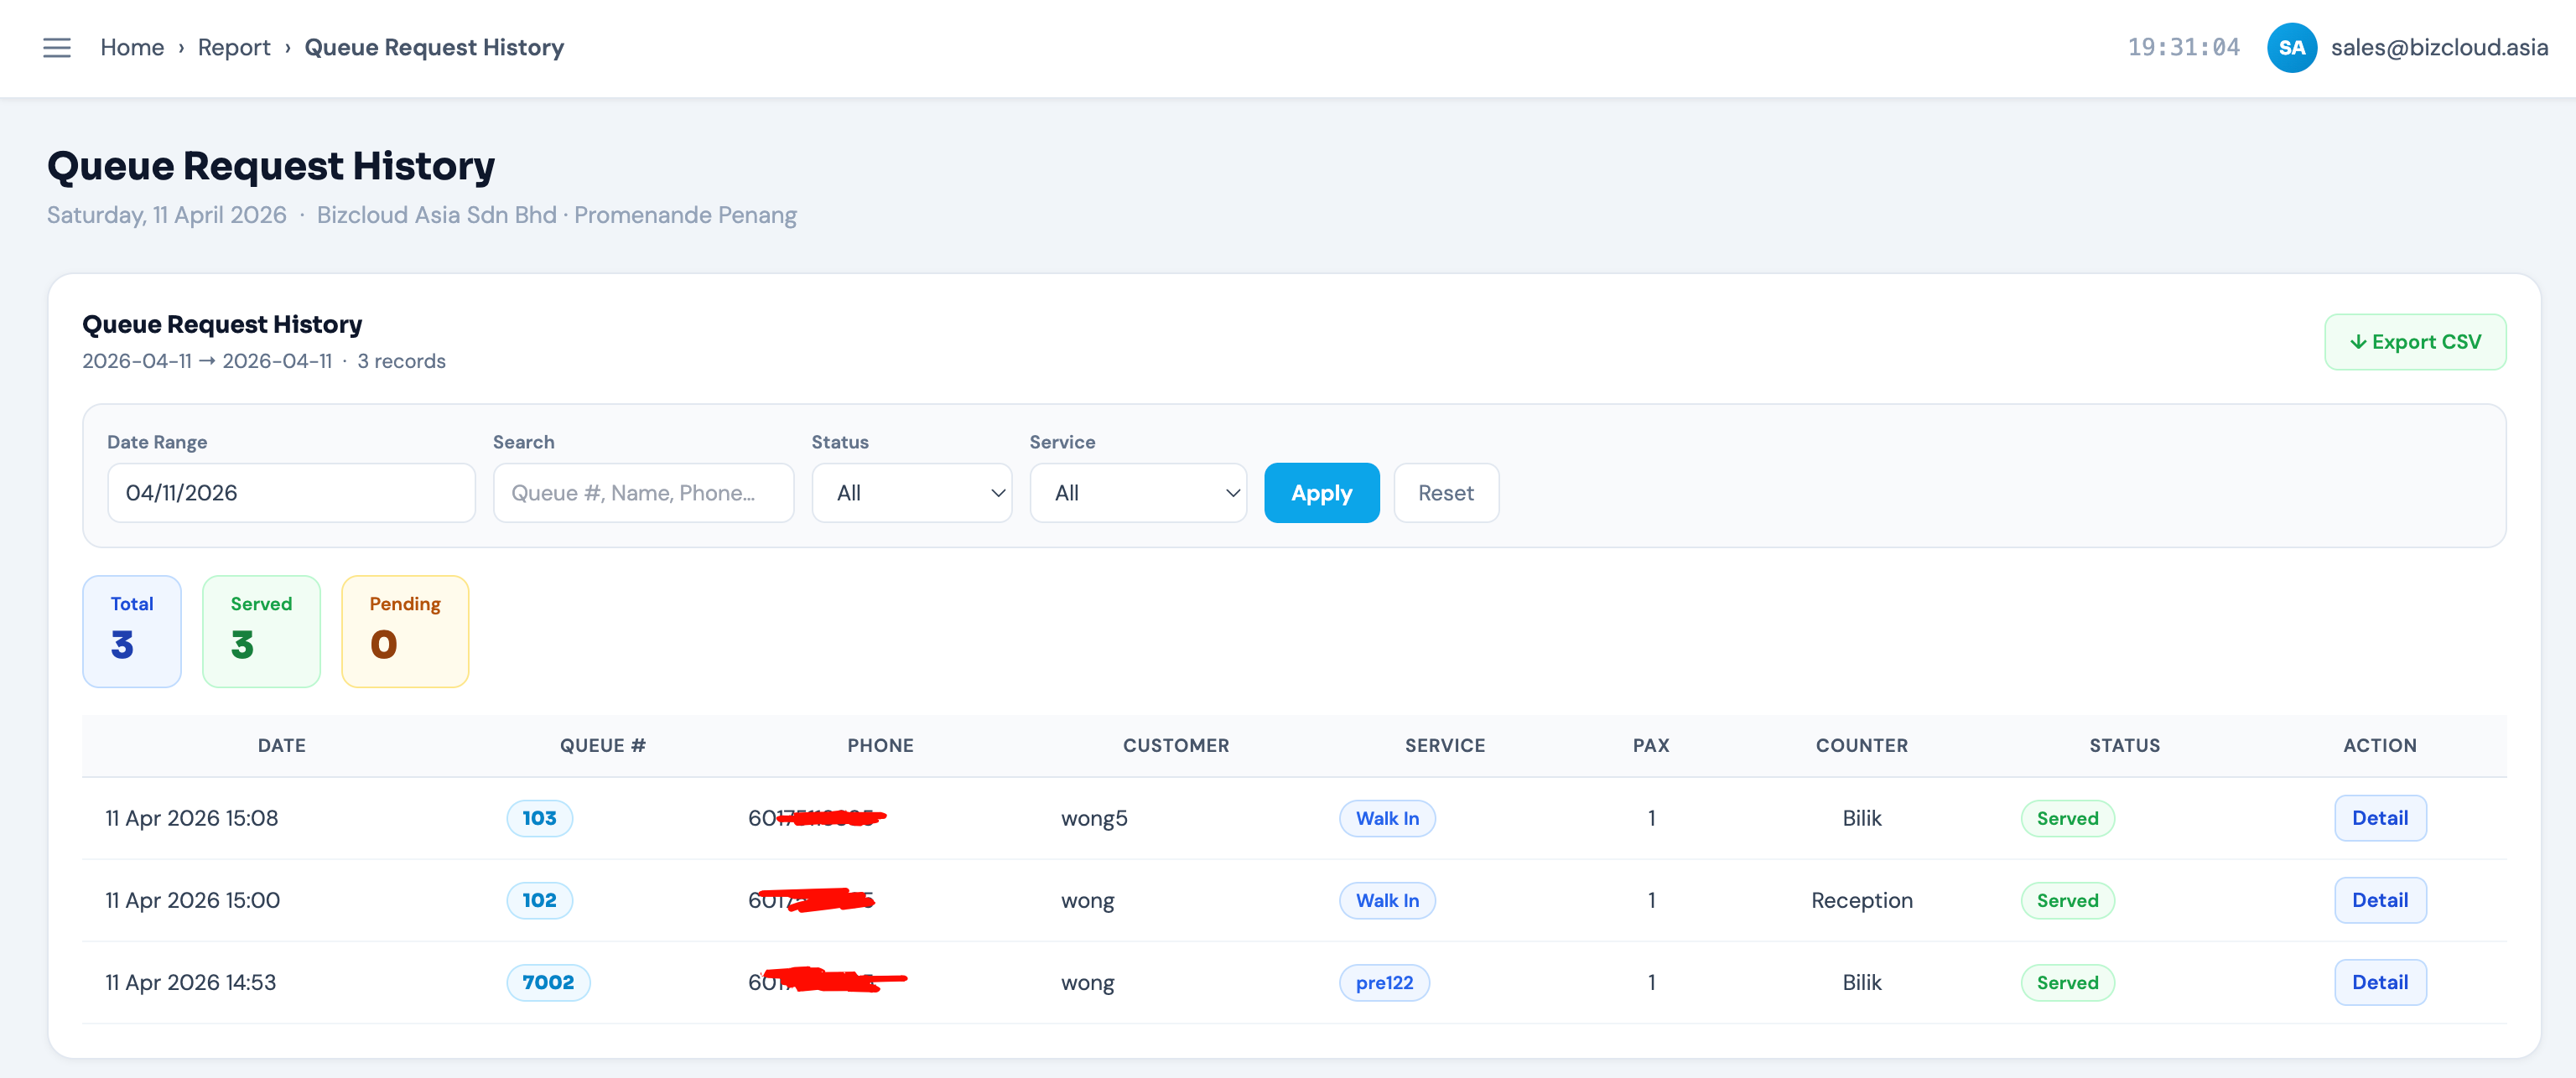Click Served status badge for queue 102

point(2067,900)
